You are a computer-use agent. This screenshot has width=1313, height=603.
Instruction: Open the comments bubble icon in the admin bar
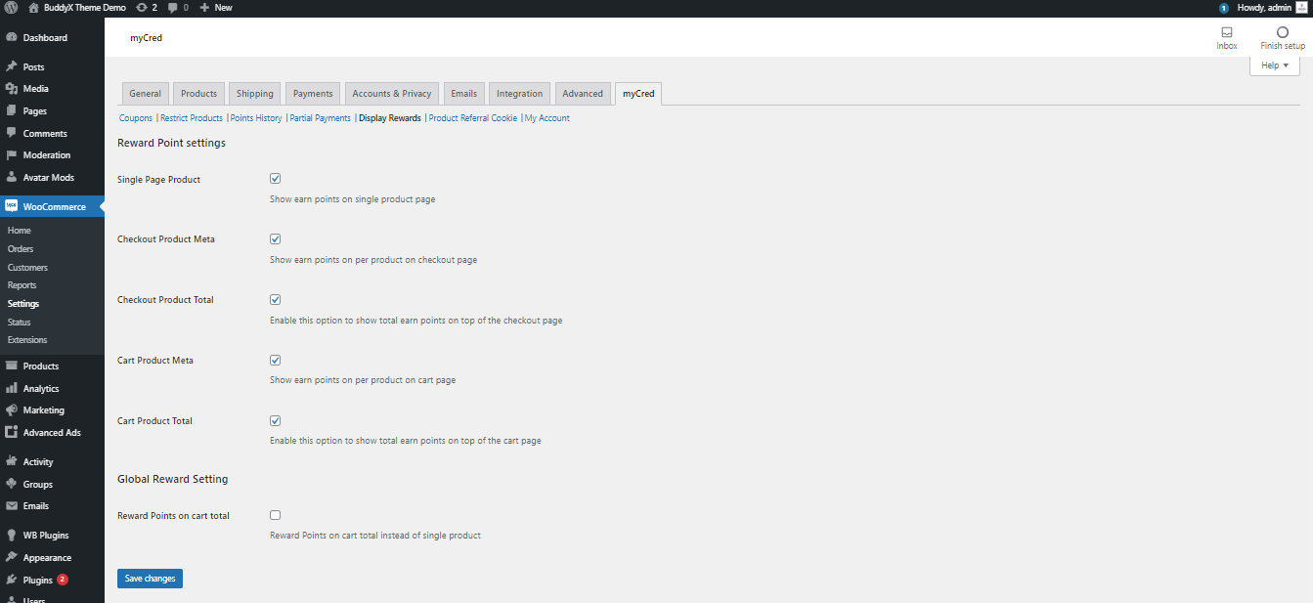(x=172, y=7)
